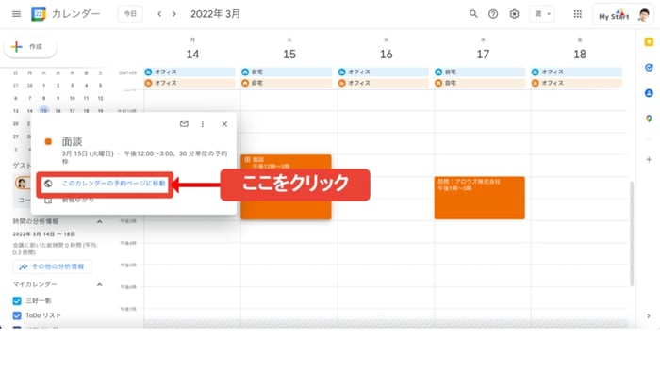
Task: Select day 18 column header
Action: 580,54
